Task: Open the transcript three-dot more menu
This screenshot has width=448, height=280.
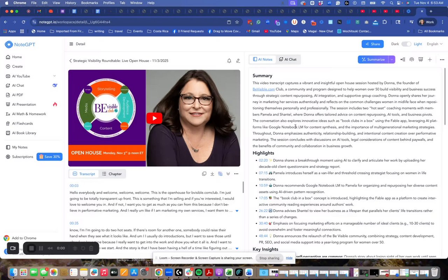Action: point(236,174)
